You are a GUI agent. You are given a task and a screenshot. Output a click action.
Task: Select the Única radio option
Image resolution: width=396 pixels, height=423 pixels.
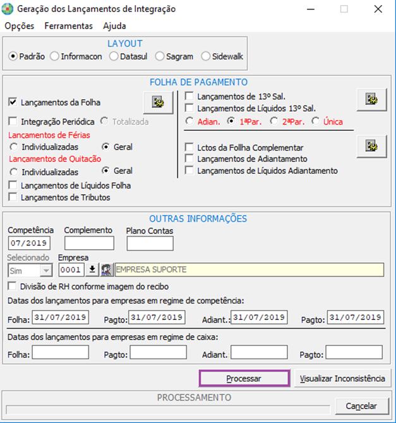315,121
